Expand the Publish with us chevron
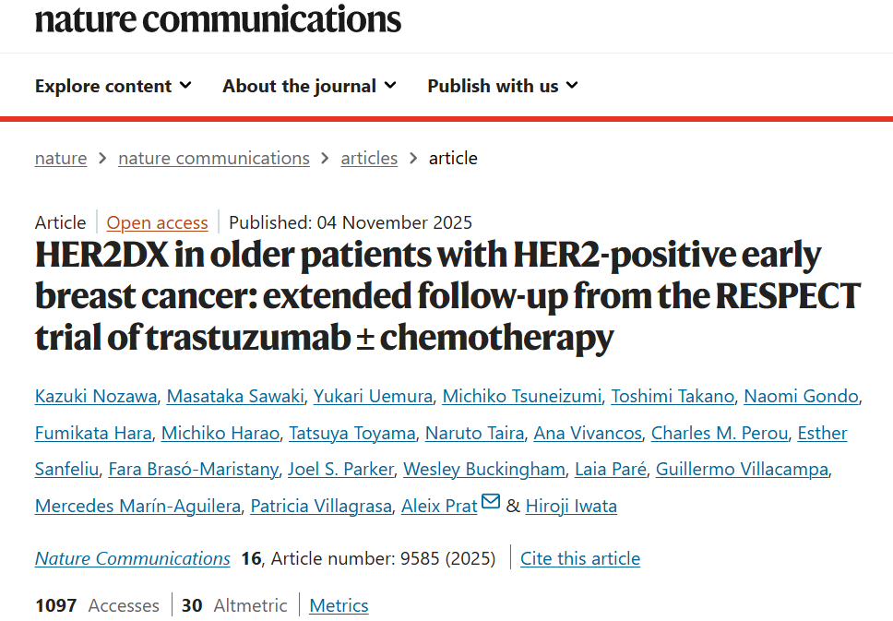The image size is (893, 621). [x=572, y=86]
